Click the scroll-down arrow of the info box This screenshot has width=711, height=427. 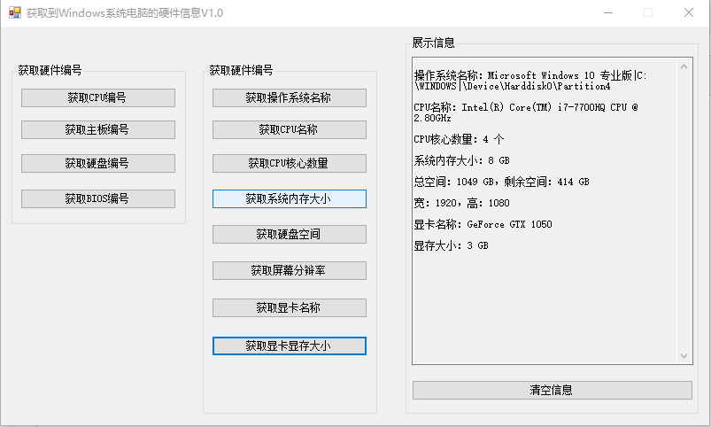coord(684,356)
